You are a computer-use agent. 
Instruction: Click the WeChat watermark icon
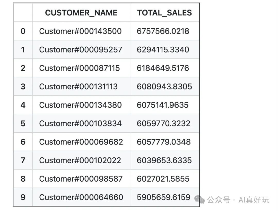click(x=200, y=199)
